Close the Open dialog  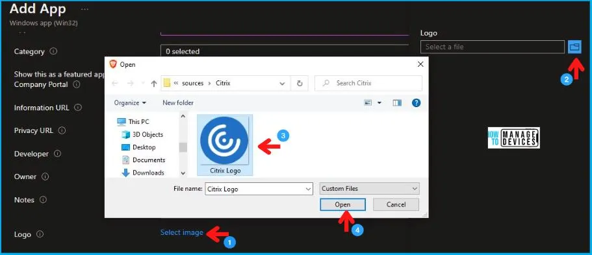420,64
